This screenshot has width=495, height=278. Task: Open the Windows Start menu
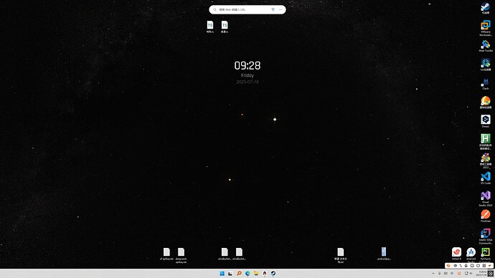click(222, 273)
